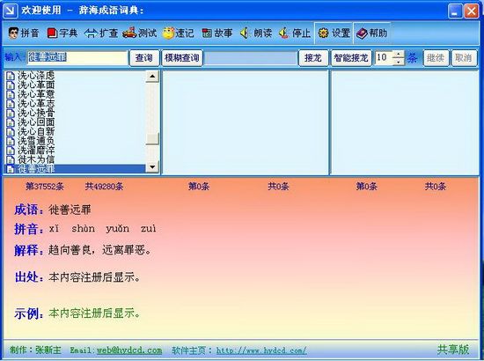Start the 测试 quiz tool
The width and height of the screenshot is (484, 361).
point(140,33)
